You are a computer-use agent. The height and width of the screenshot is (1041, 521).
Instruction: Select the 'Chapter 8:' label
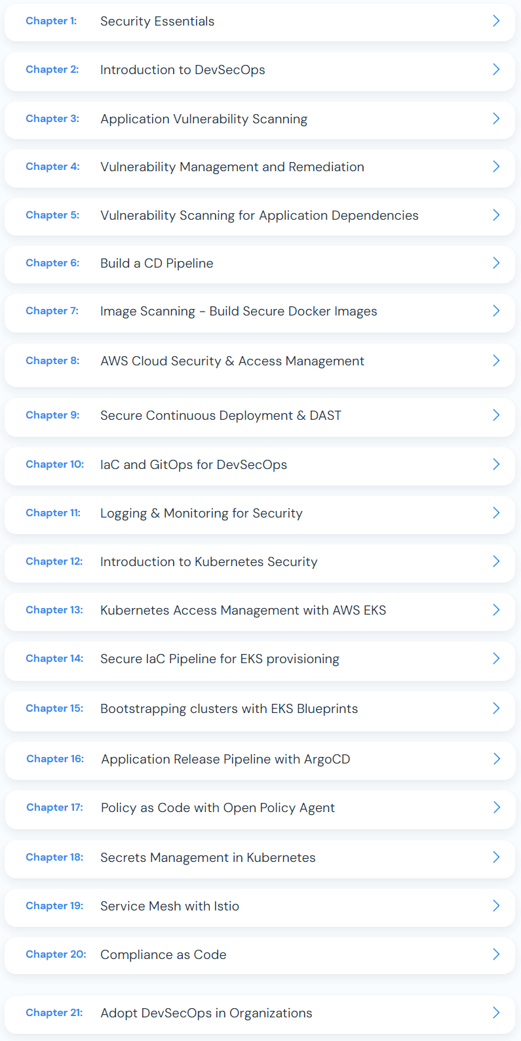pos(52,361)
